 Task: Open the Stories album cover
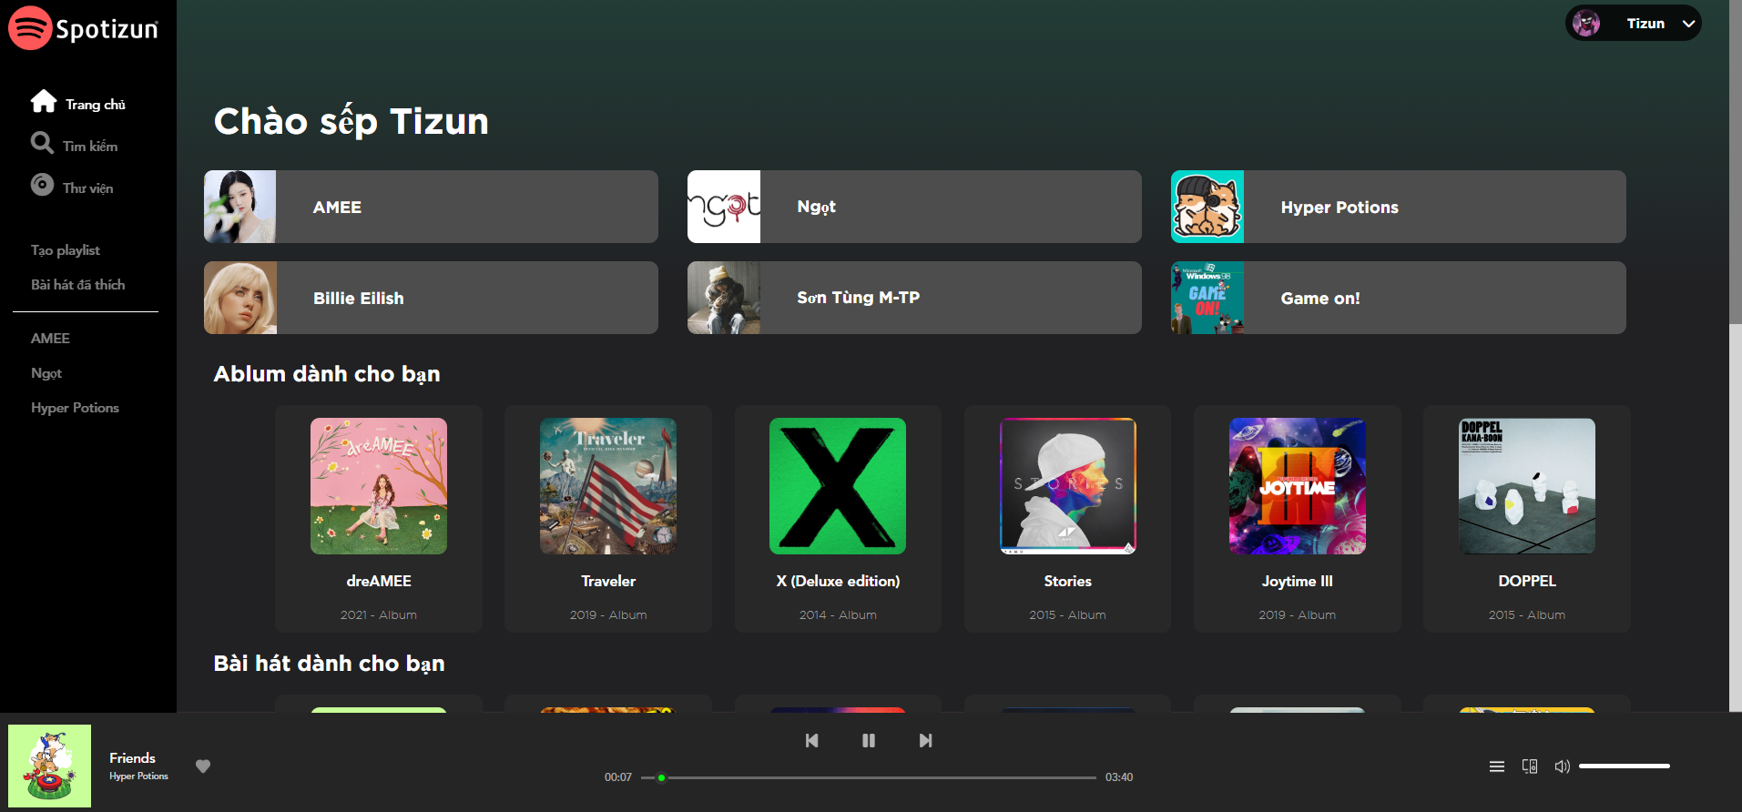[1068, 486]
